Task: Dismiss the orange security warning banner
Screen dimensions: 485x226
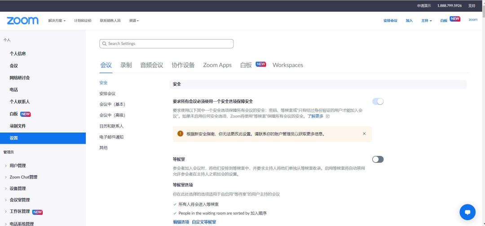Action: coord(364,133)
